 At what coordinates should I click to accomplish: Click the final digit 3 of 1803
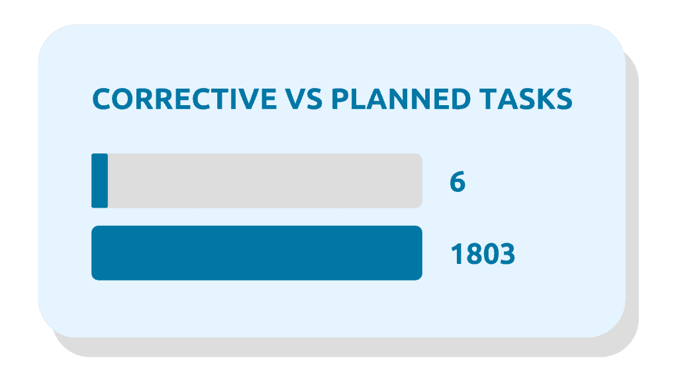pos(507,254)
